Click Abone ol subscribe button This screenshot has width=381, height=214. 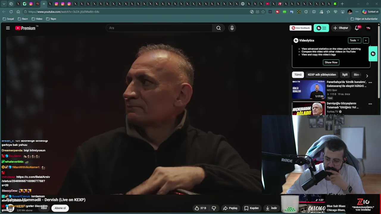point(60,208)
